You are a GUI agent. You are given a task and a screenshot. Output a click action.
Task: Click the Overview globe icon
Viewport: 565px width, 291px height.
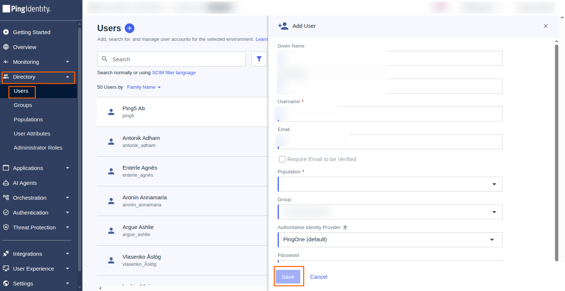[x=6, y=47]
